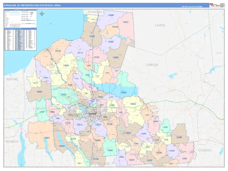Select the WAYNE county label

tap(12, 79)
